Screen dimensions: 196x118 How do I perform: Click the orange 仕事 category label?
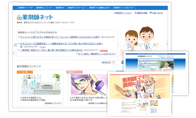click(x=25, y=72)
